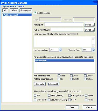The height and width of the screenshot is (111, 98).
Task: Decrease Max connections with down arrow
Action: tap(60, 51)
